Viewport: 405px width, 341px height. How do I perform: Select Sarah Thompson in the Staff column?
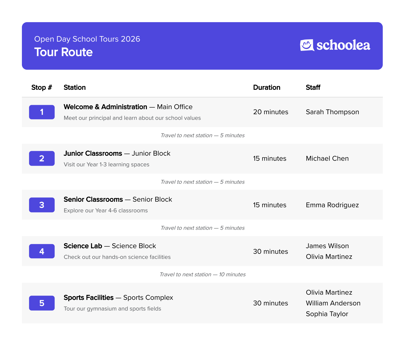click(332, 112)
